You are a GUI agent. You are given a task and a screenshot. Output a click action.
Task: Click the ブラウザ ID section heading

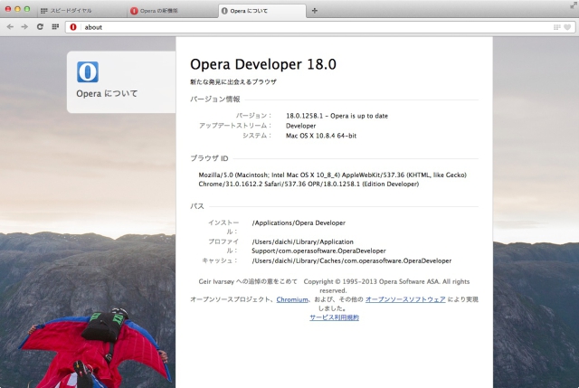pos(209,158)
